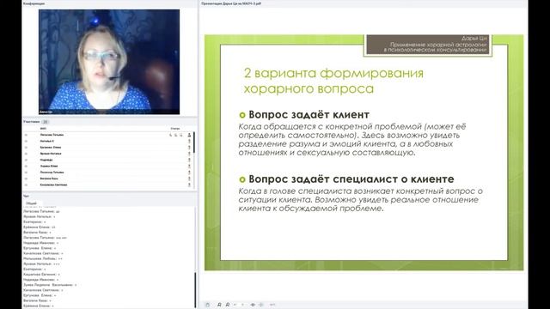Click slide subtitle 'Применение хорарной астрологии'

pos(438,45)
